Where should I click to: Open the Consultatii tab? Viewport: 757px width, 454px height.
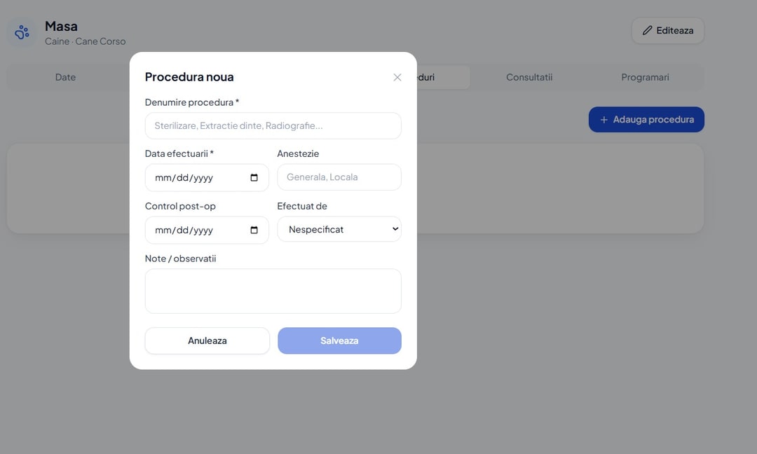coord(529,77)
